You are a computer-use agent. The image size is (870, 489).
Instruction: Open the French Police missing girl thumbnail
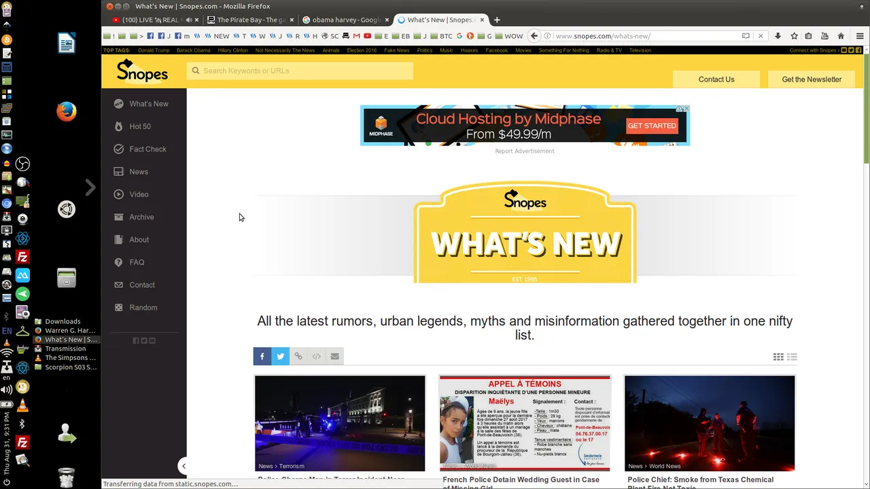(x=525, y=423)
